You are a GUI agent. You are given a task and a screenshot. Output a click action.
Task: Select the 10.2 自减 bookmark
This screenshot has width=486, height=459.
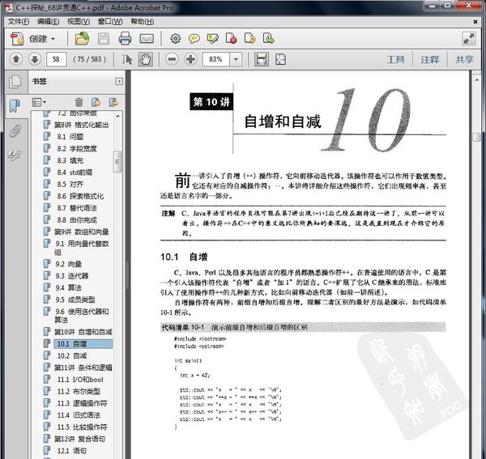click(x=71, y=355)
